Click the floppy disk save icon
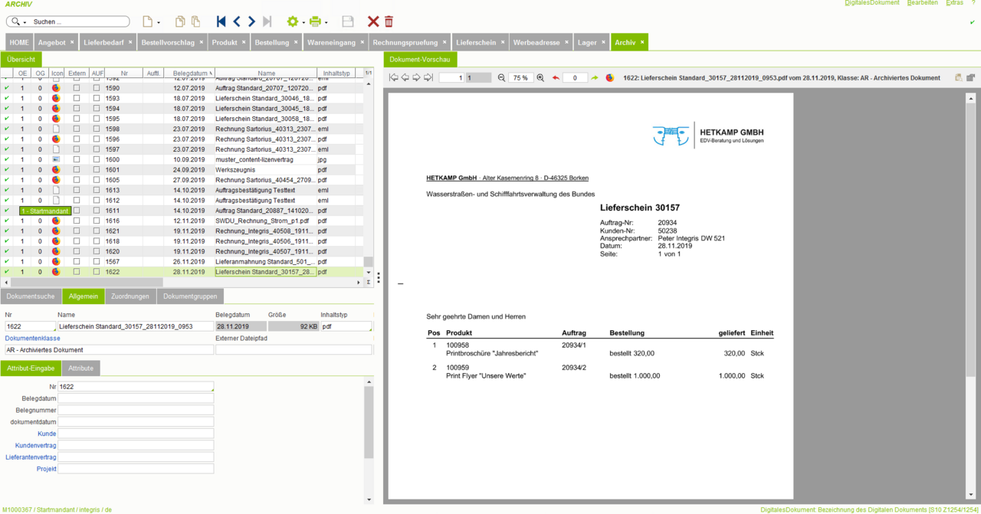The height and width of the screenshot is (514, 981). pyautogui.click(x=348, y=21)
